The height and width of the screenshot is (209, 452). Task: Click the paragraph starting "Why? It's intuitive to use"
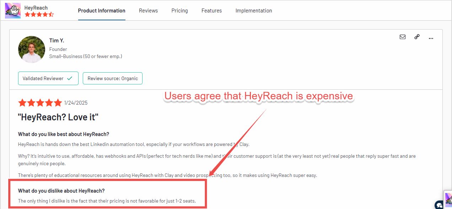[x=217, y=160]
